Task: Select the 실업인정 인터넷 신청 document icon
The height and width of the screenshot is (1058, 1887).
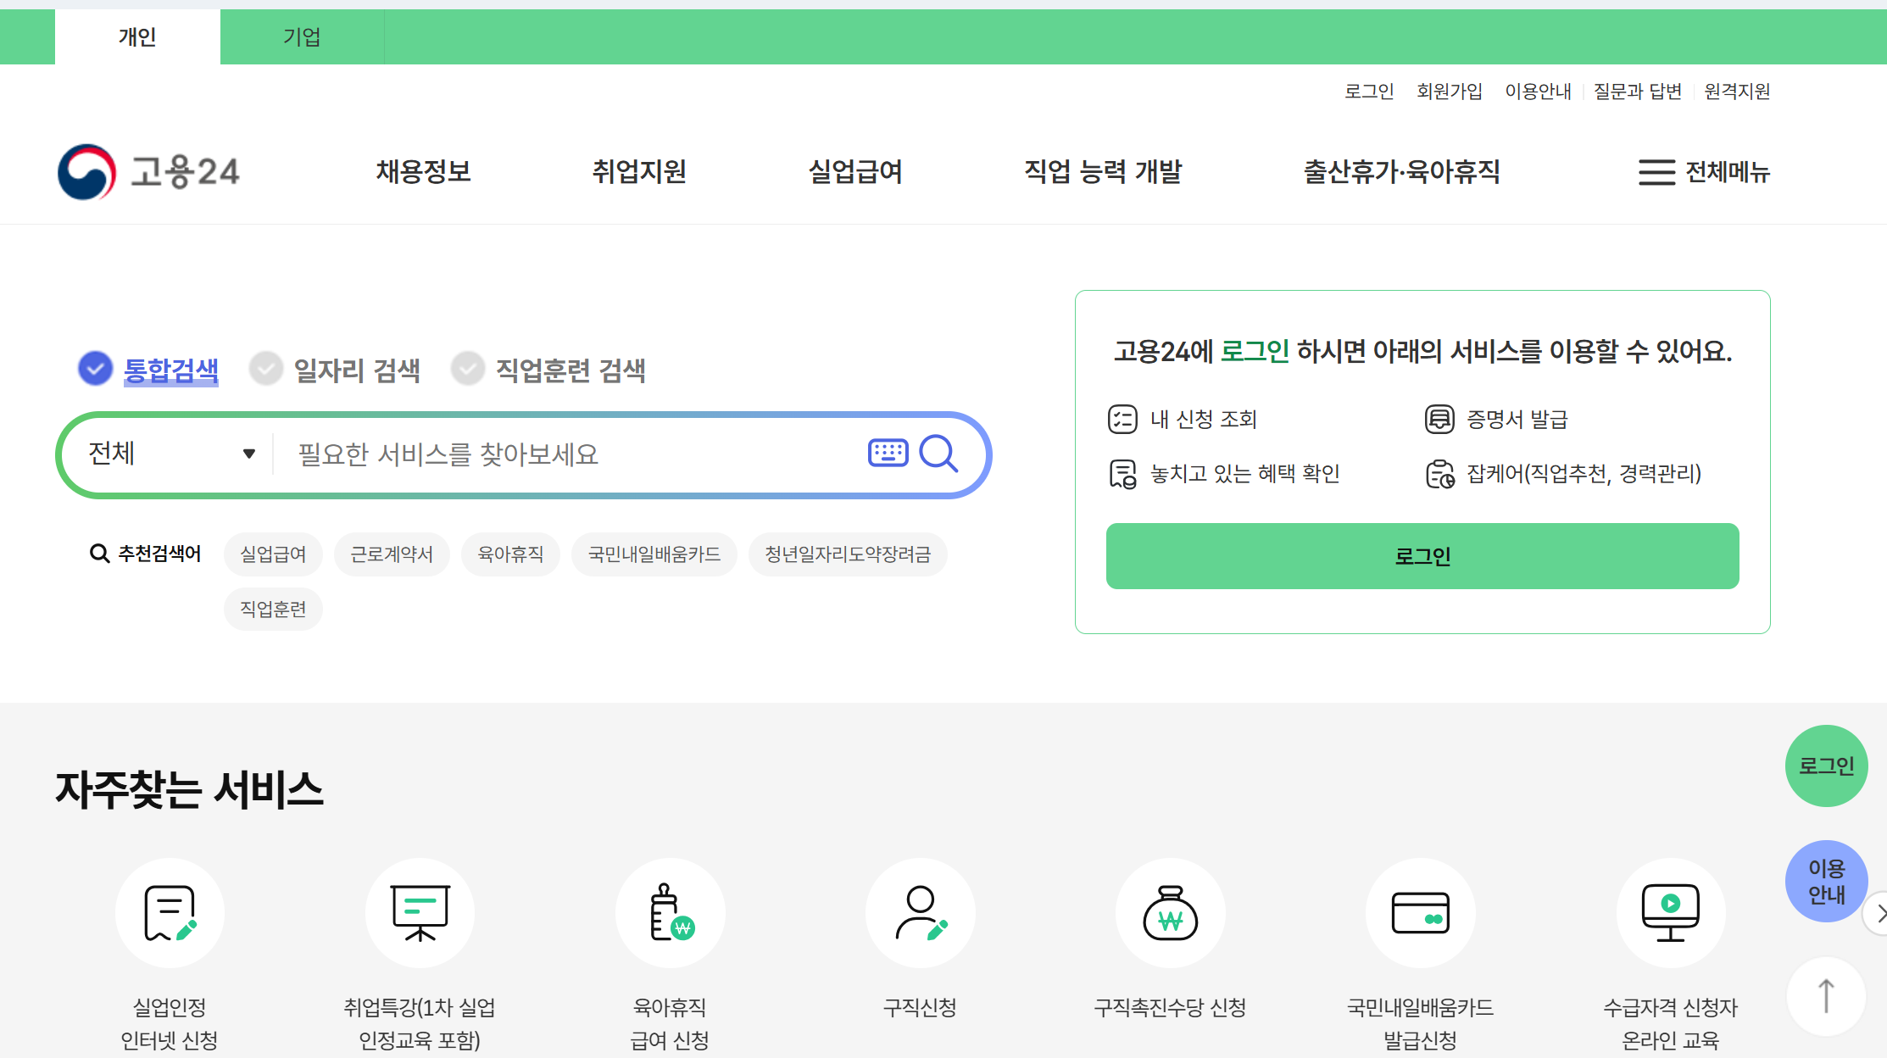Action: pos(170,913)
